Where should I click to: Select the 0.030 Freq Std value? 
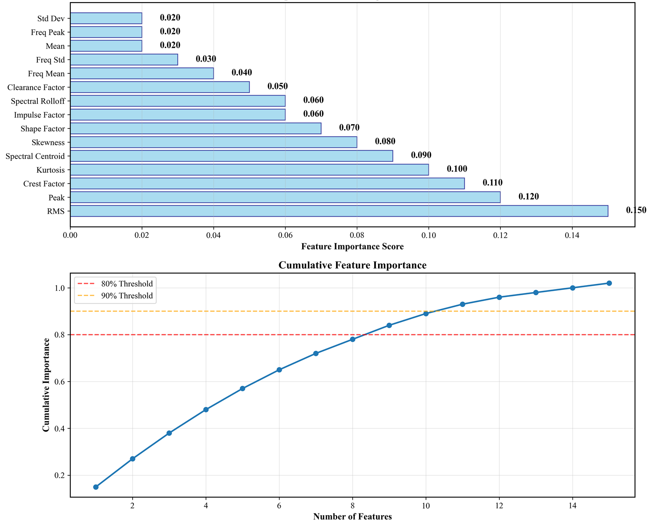(x=206, y=59)
